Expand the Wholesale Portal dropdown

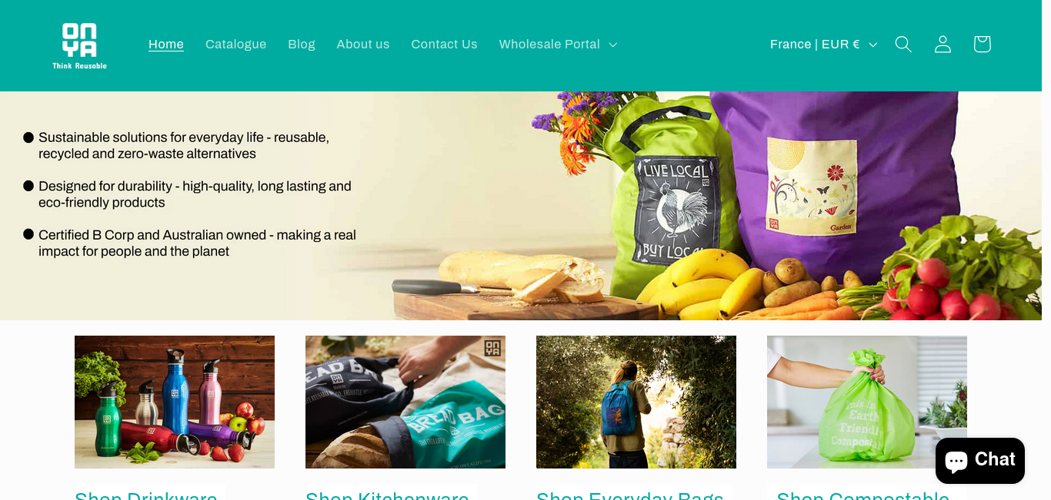point(558,45)
